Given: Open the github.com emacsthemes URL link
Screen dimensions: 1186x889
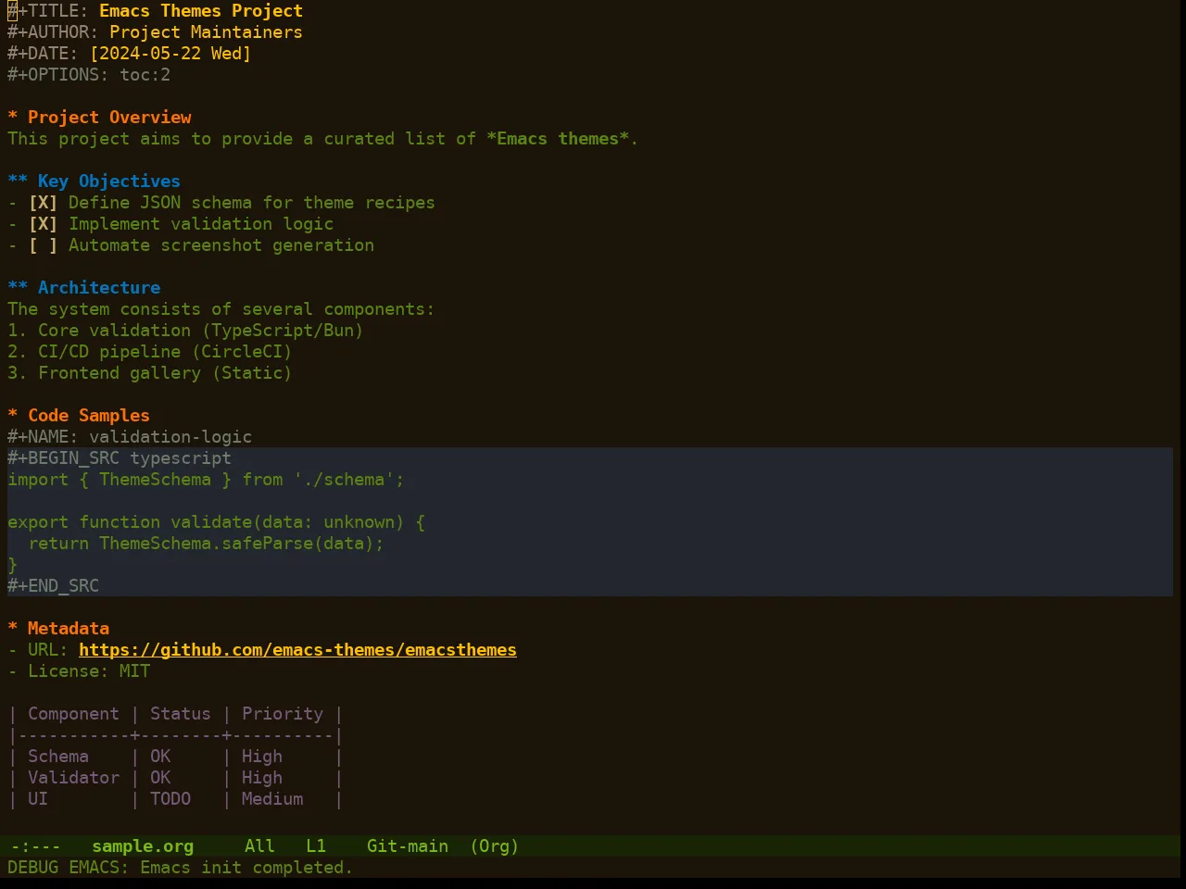Looking at the screenshot, I should coord(297,650).
